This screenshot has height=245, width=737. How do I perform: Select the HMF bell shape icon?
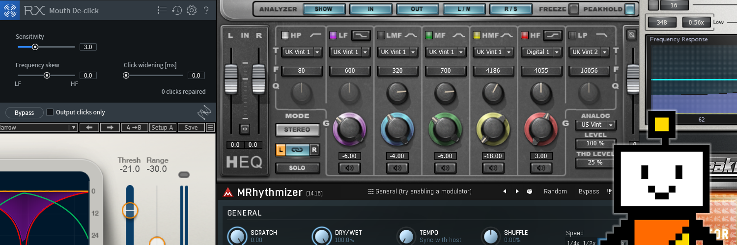(507, 35)
